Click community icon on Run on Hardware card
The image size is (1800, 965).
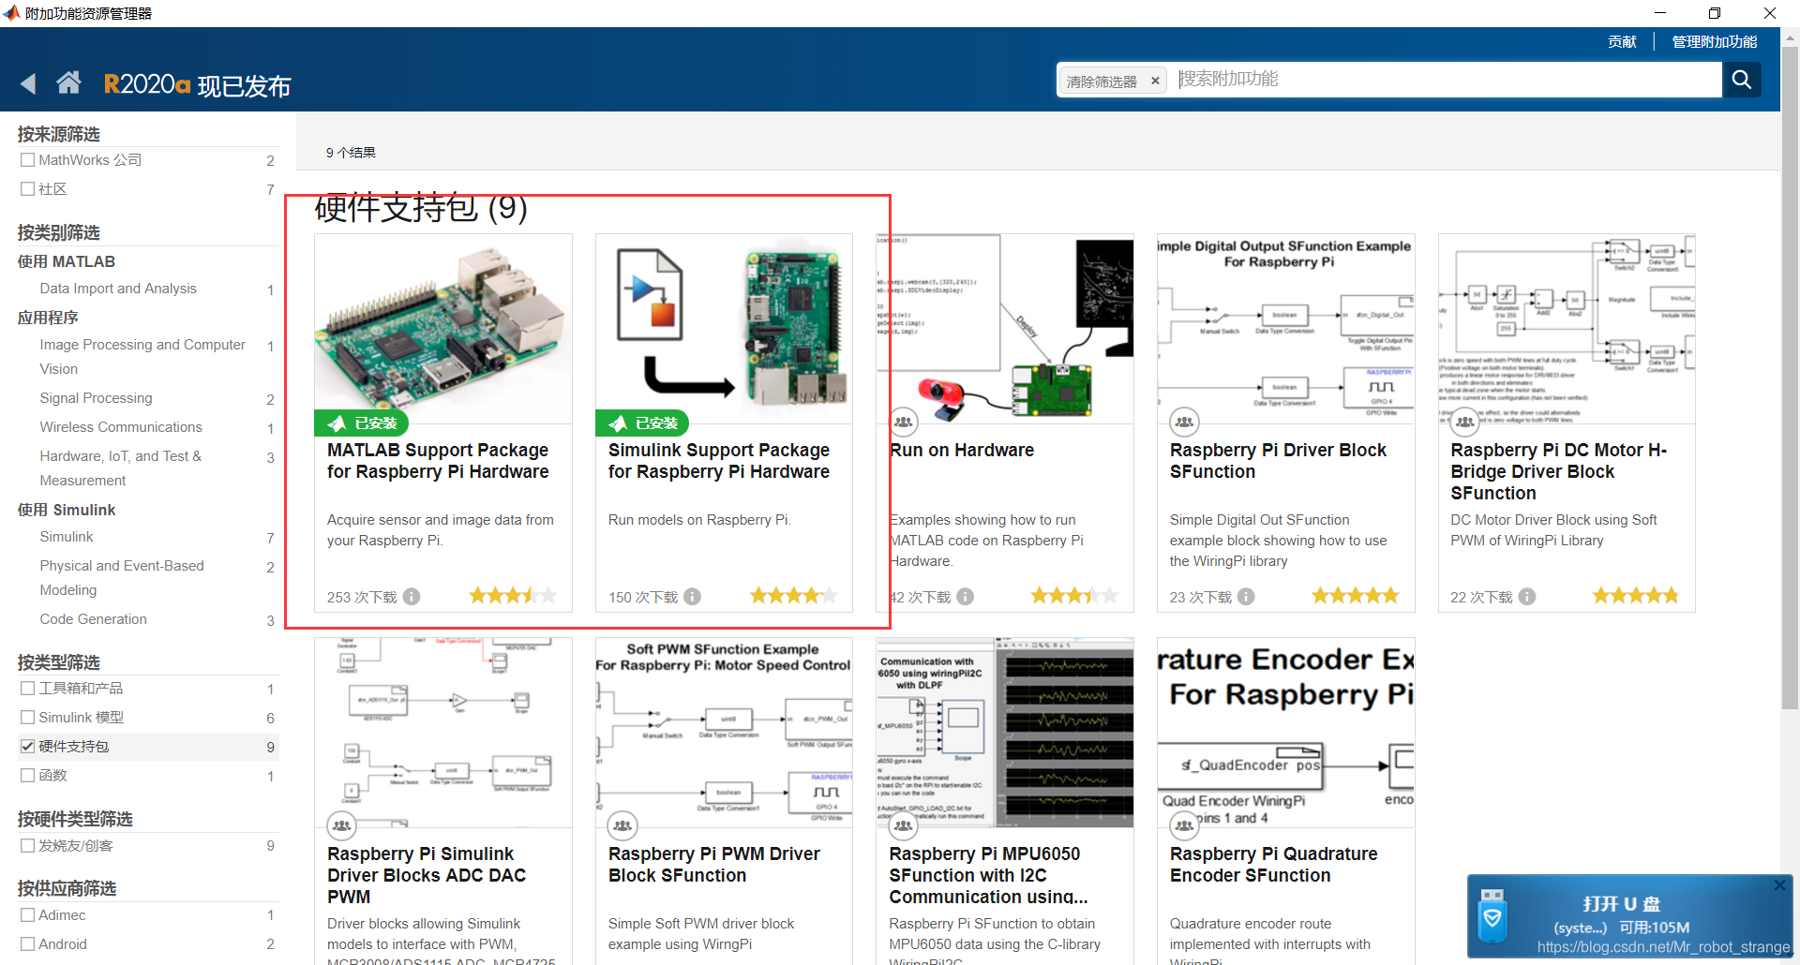(x=903, y=423)
